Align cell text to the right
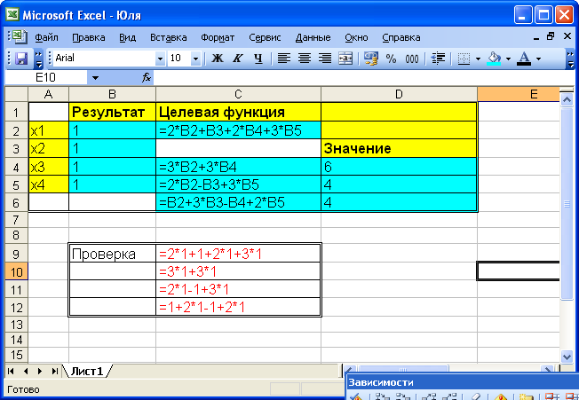The height and width of the screenshot is (400, 579). click(325, 59)
